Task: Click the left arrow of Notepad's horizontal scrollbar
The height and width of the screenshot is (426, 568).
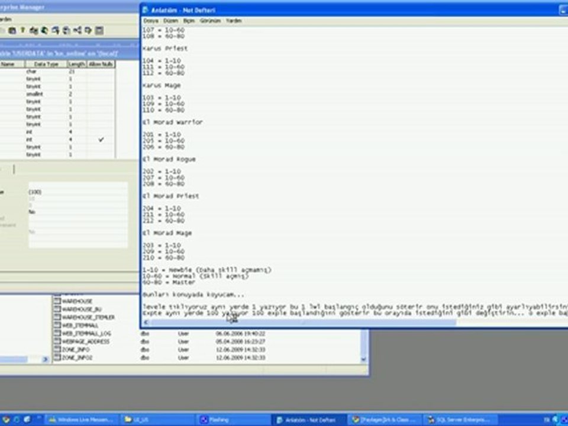Action: 146,322
